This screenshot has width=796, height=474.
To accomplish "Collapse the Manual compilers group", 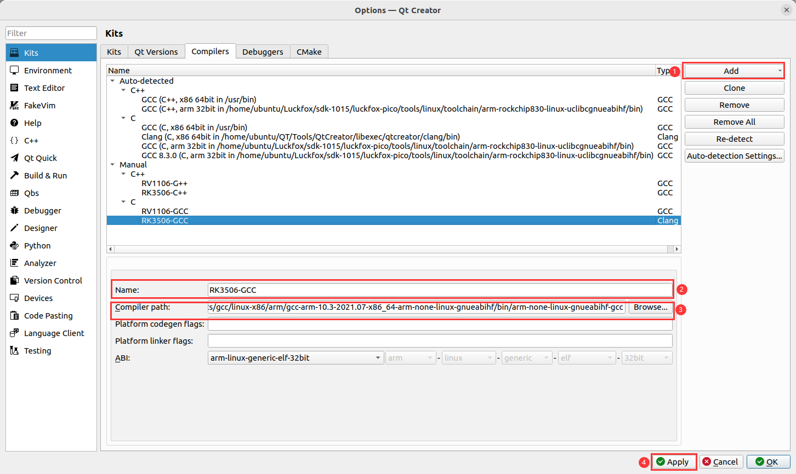I will point(112,165).
